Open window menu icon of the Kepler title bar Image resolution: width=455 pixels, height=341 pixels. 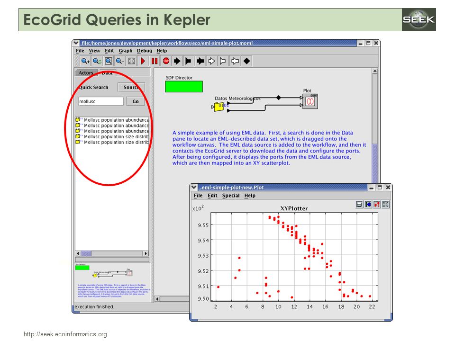[x=76, y=43]
